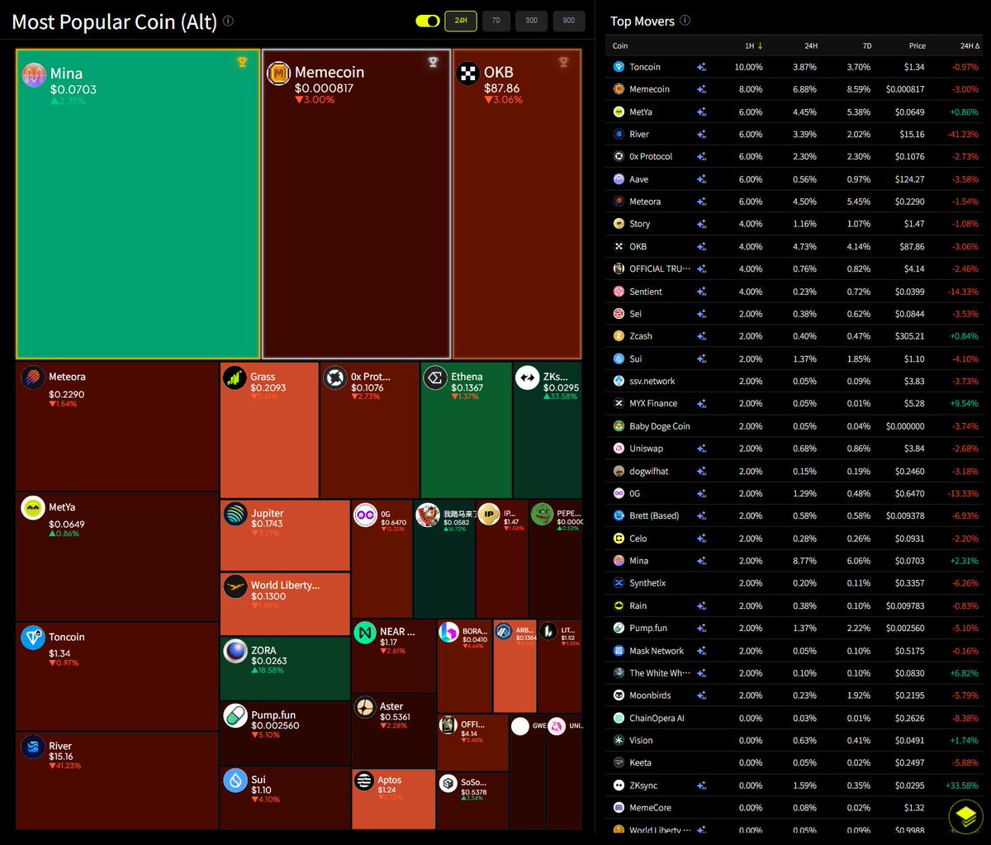Click the Meteora logo in heatmap
Screen dimensions: 991x845
(x=33, y=377)
